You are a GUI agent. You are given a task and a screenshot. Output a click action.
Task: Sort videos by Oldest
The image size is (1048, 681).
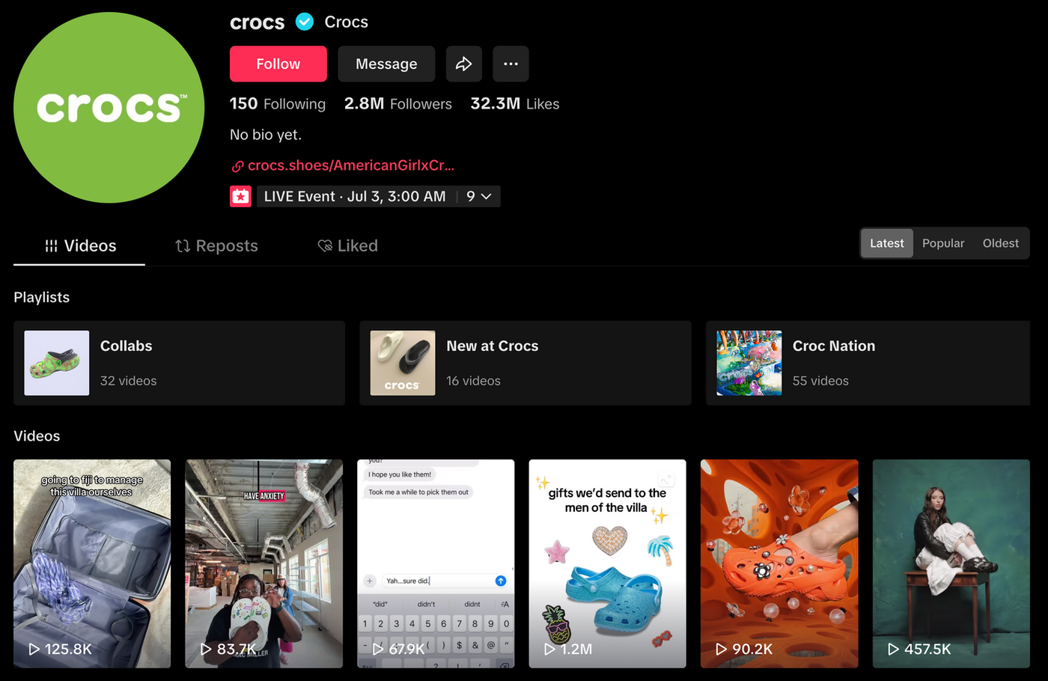(1001, 243)
